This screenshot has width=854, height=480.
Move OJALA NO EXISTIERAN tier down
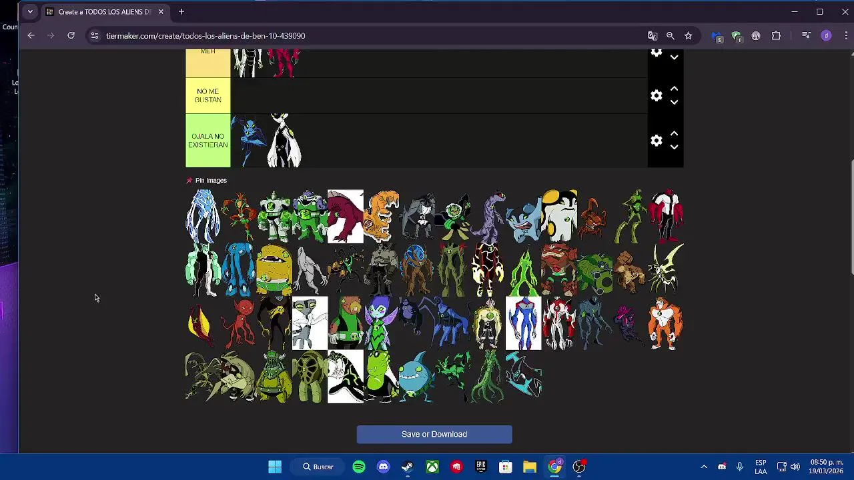point(674,147)
